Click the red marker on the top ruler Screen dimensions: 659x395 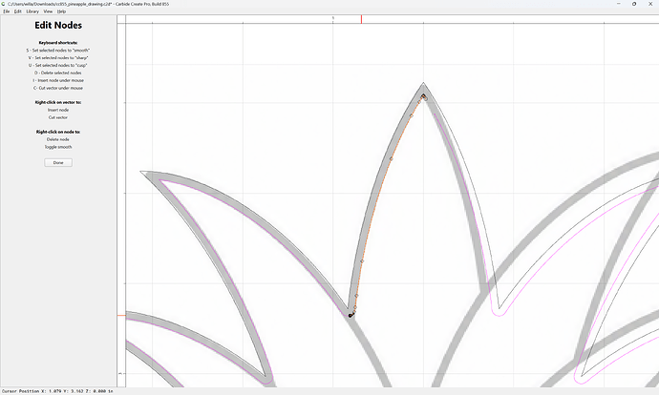coord(361,19)
